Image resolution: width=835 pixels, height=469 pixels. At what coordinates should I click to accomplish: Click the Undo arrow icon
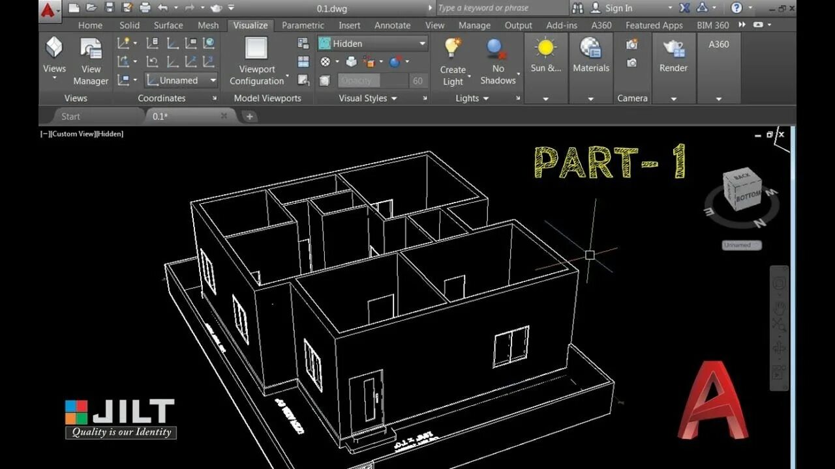162,8
